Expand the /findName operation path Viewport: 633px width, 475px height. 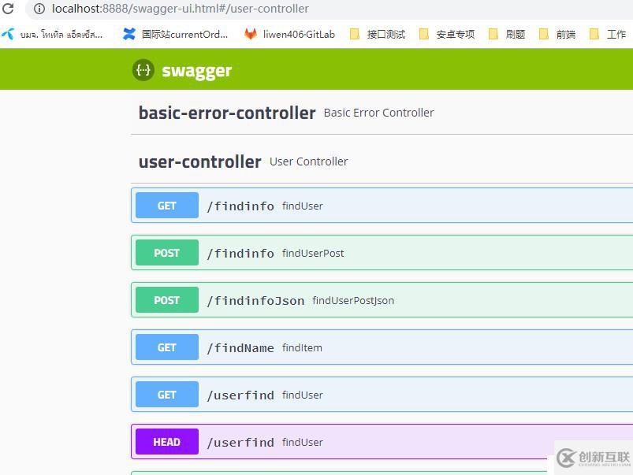coord(240,348)
